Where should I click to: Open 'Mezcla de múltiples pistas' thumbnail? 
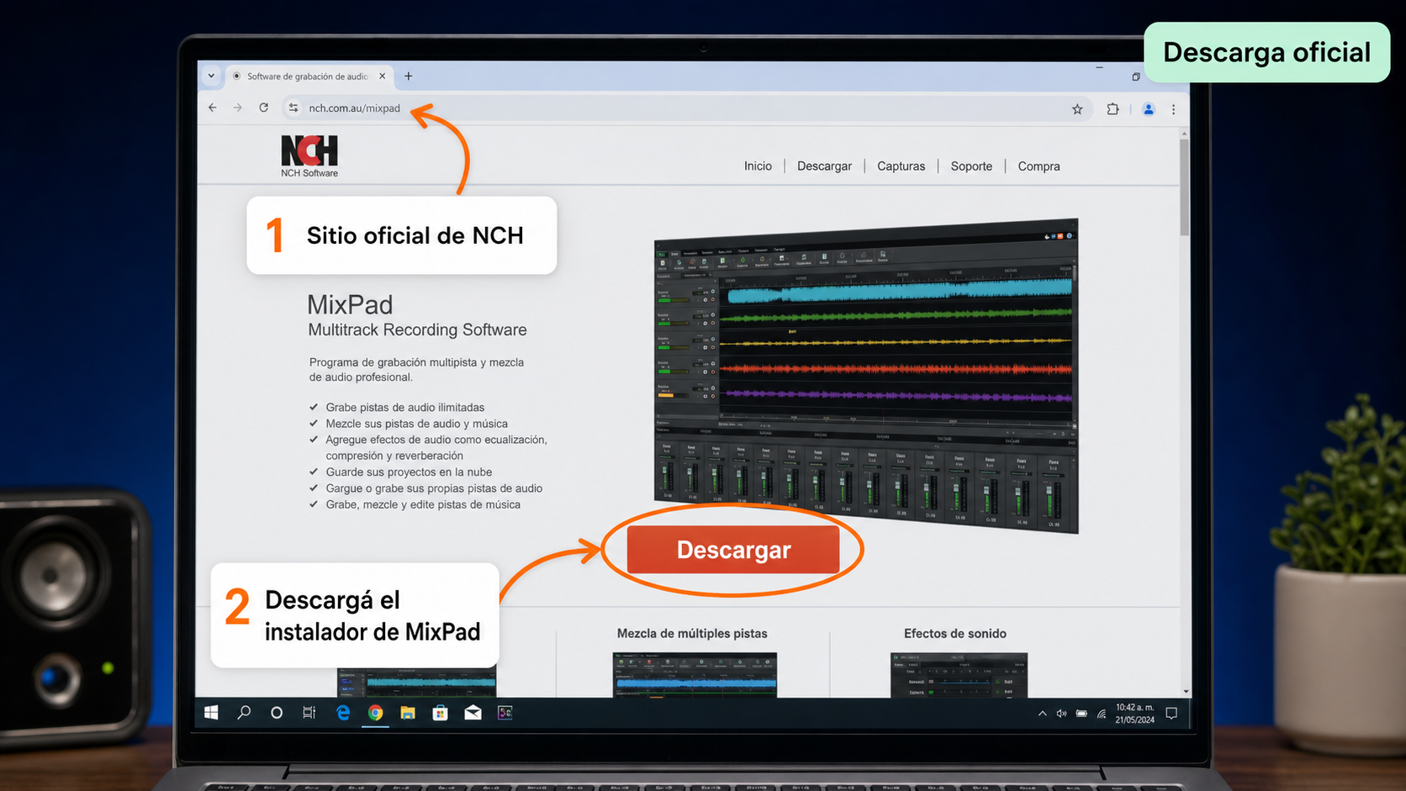695,675
